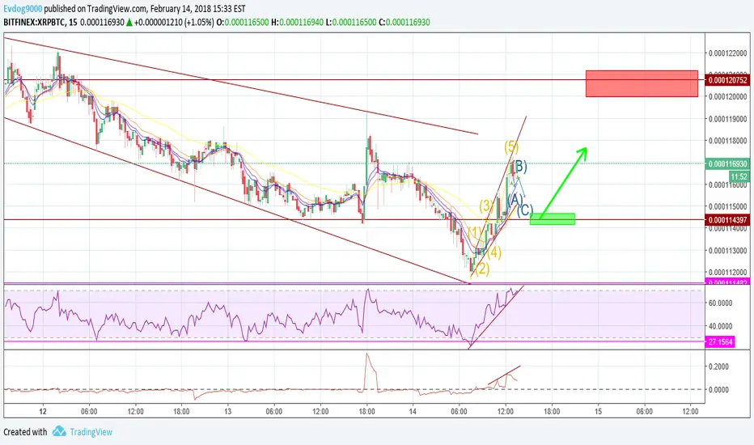The image size is (754, 445).
Task: Click the date 15 on the time axis
Action: coord(598,411)
